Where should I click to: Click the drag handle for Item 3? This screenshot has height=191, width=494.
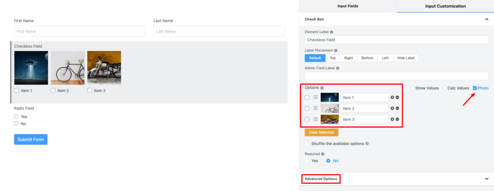316,119
